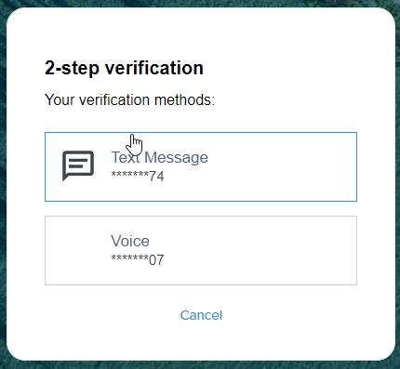Select the Voice verification method

(201, 250)
